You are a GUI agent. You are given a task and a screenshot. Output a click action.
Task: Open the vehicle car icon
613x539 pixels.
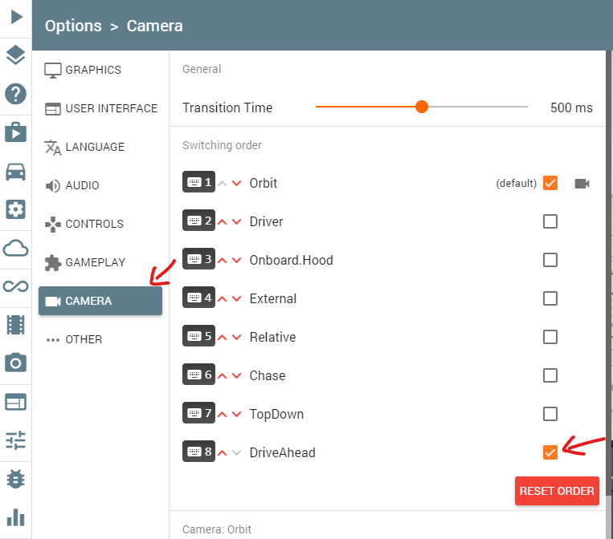(16, 171)
